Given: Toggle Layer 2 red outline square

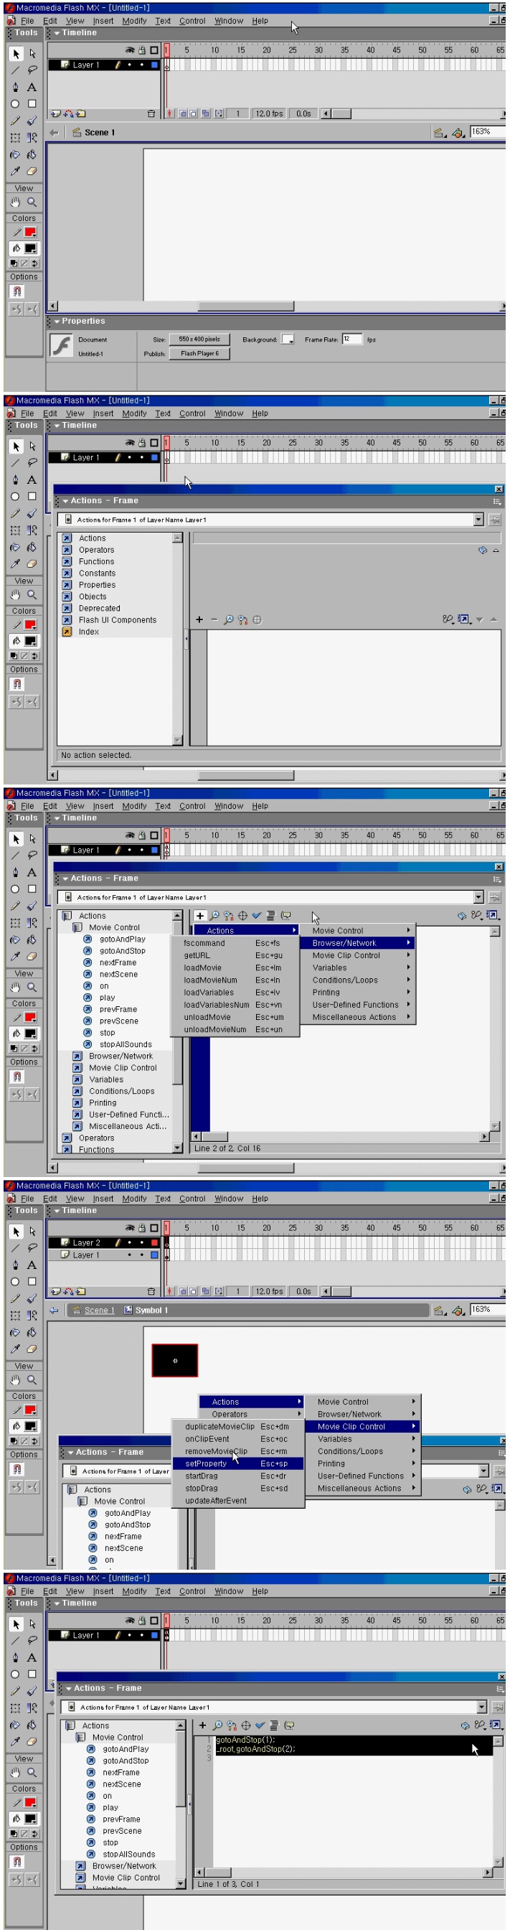Looking at the screenshot, I should click(154, 1242).
